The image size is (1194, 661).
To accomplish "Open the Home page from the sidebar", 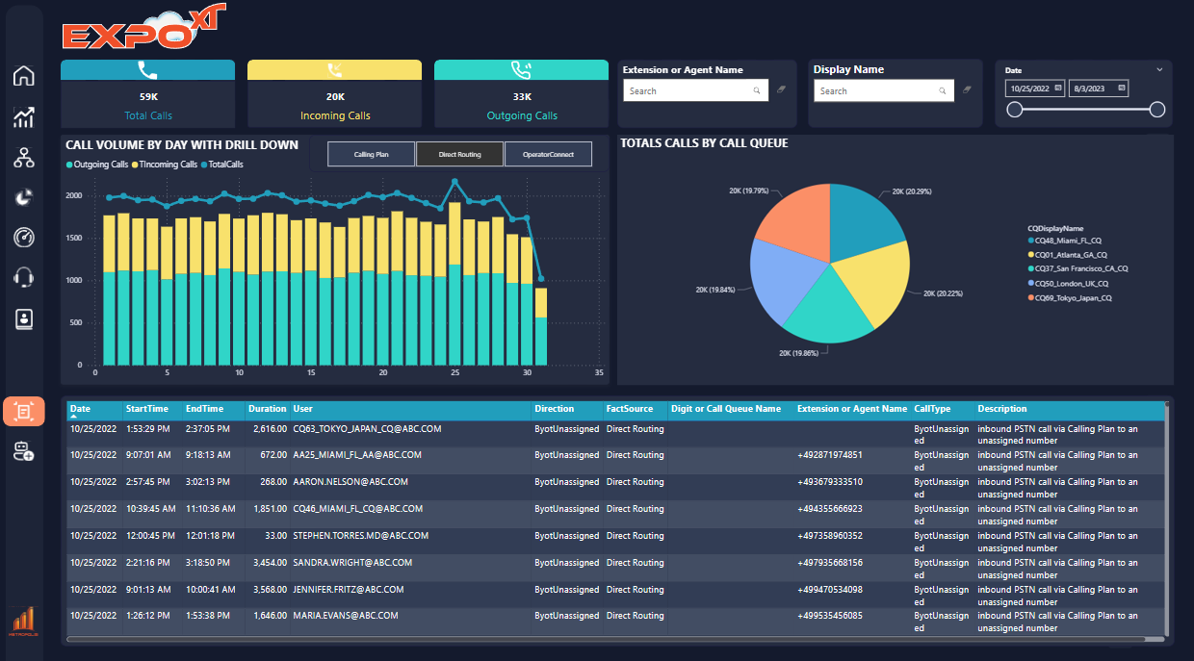I will click(x=24, y=76).
